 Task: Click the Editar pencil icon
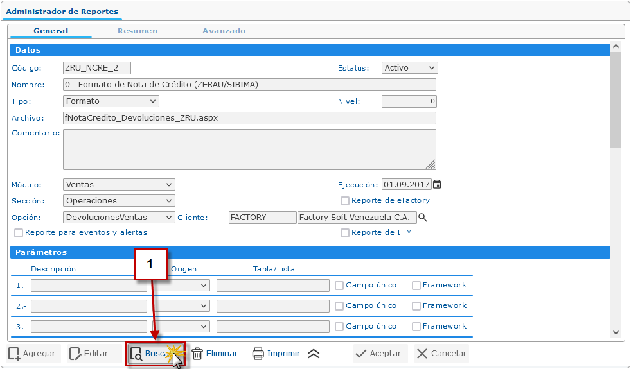(75, 354)
